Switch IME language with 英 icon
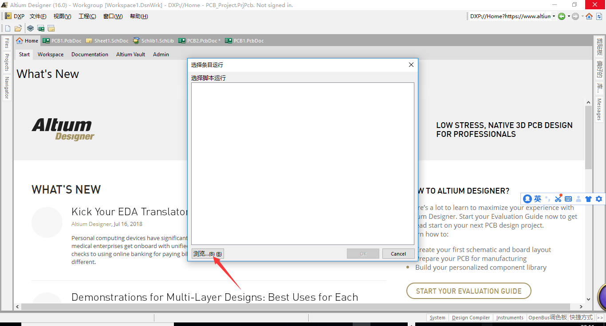This screenshot has width=606, height=326. 538,199
